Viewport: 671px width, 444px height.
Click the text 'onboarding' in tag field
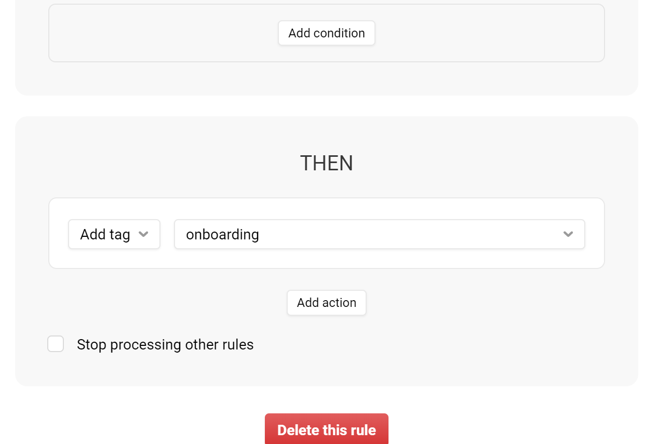pyautogui.click(x=222, y=234)
